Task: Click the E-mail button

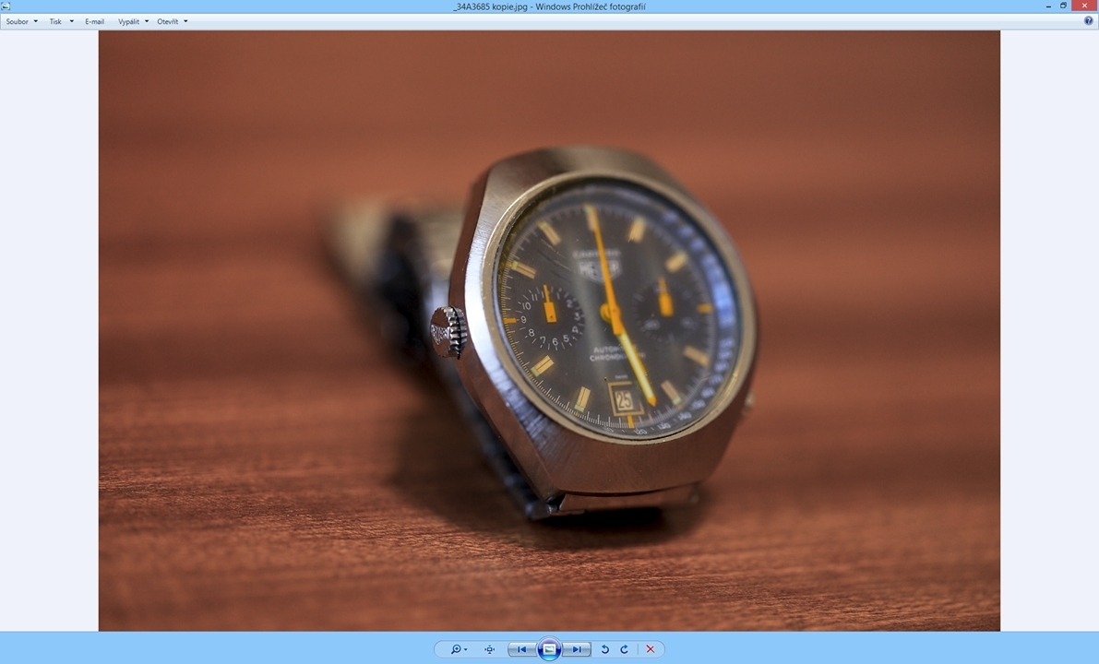Action: click(94, 21)
